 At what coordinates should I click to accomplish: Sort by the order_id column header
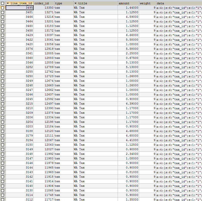[x=44, y=3]
